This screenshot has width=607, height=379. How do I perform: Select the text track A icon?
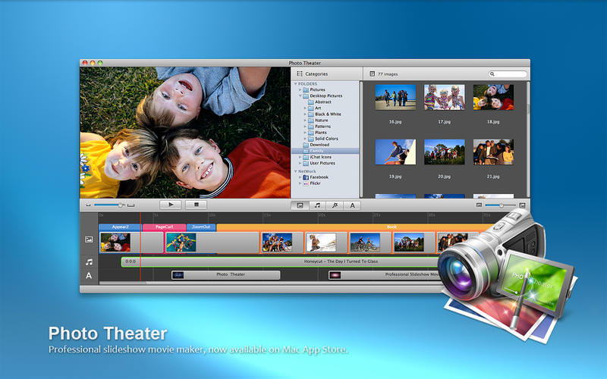pyautogui.click(x=89, y=275)
